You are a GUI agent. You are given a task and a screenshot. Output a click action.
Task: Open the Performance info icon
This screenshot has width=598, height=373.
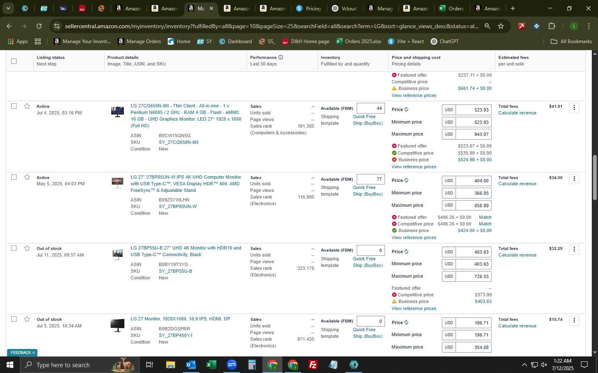tap(281, 57)
